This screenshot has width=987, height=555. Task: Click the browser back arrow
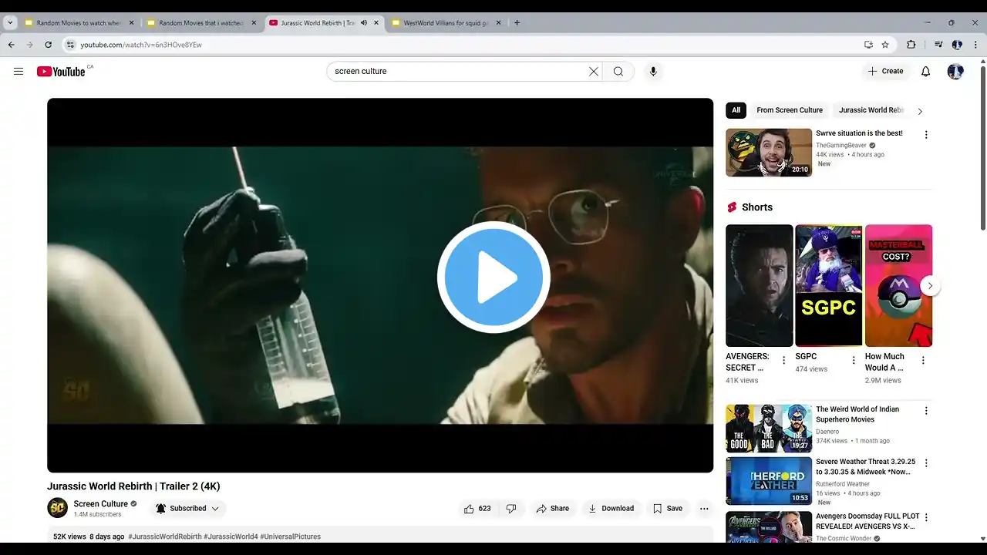click(x=11, y=45)
